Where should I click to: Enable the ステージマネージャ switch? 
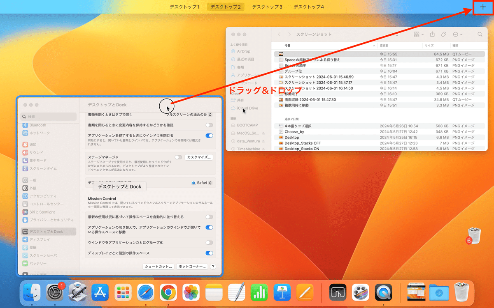(178, 157)
